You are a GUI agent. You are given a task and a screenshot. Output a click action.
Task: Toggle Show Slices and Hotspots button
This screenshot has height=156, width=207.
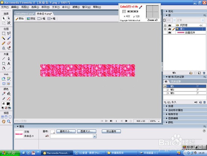coord(9,84)
